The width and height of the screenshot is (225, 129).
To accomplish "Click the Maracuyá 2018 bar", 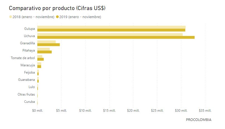I will pyautogui.click(x=39, y=64).
